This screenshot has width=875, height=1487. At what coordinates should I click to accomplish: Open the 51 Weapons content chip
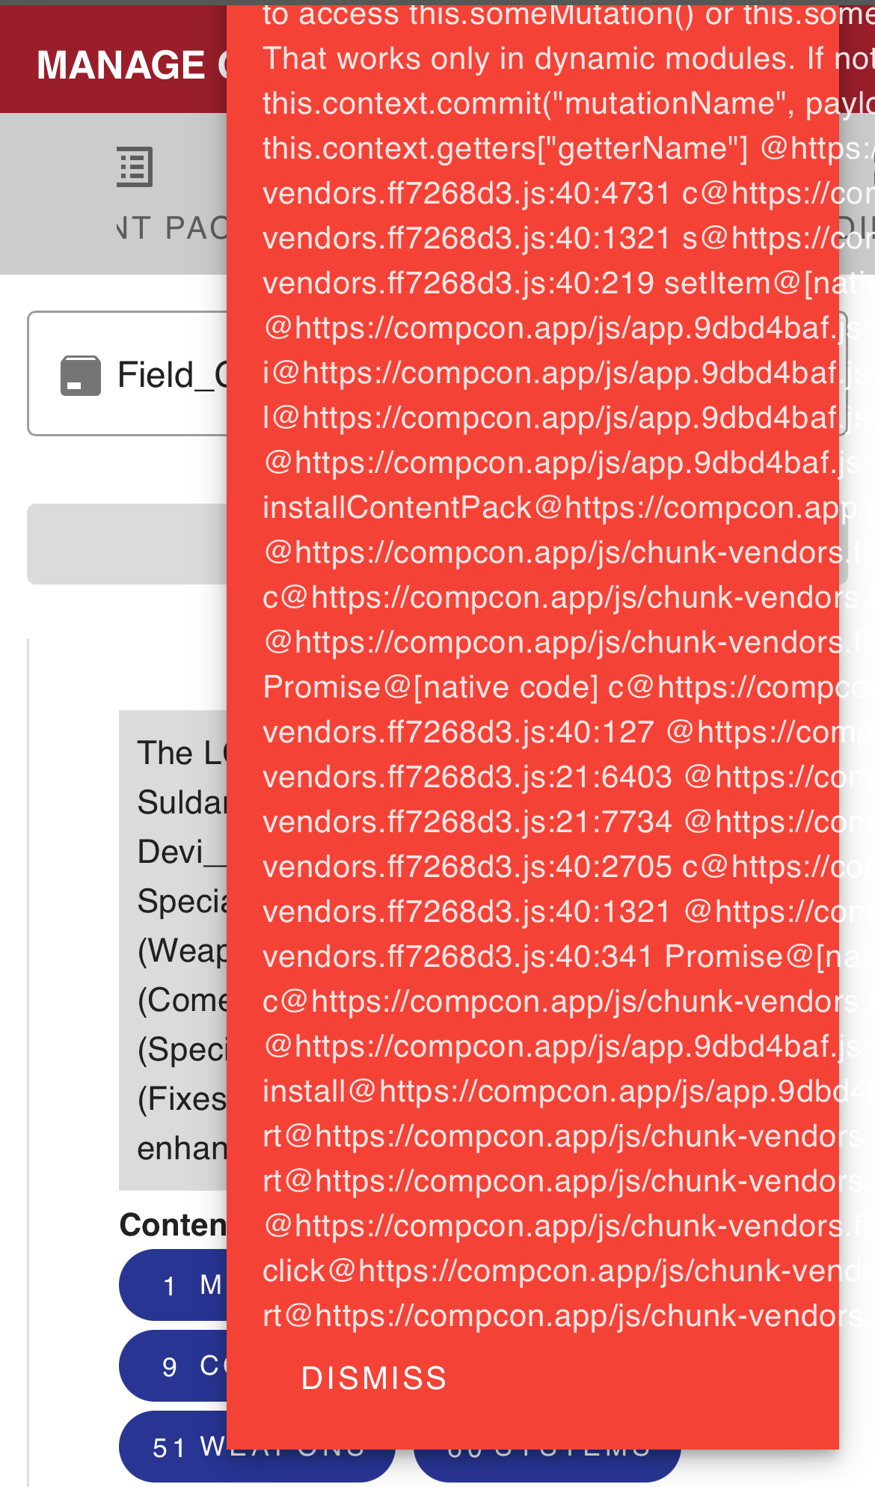pos(257,1447)
